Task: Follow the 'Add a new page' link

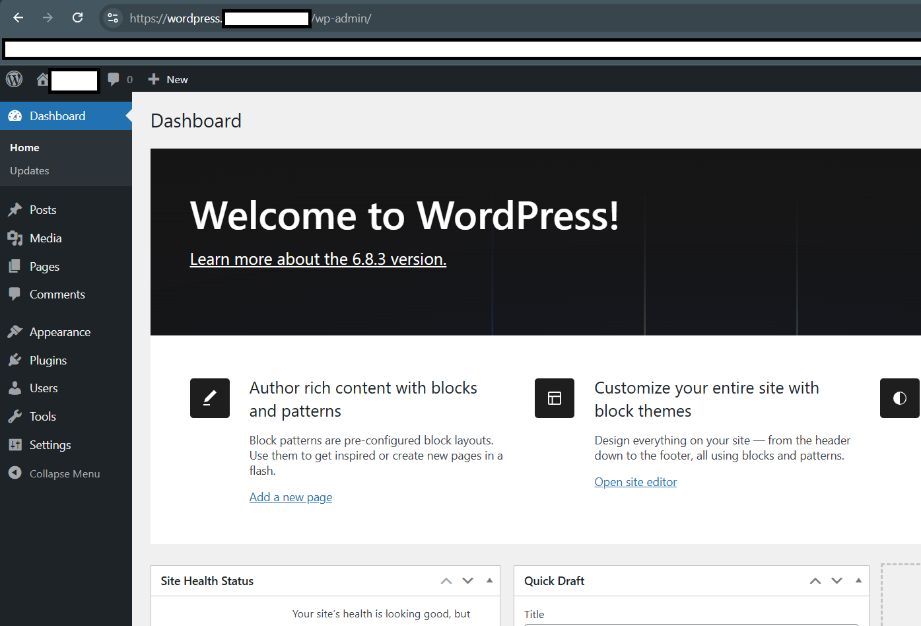Action: 290,497
